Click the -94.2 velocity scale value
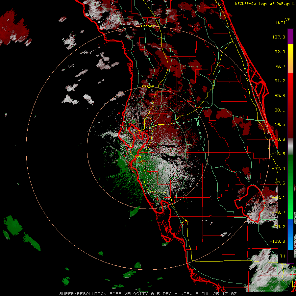This screenshot has width=296, height=296. pyautogui.click(x=279, y=227)
